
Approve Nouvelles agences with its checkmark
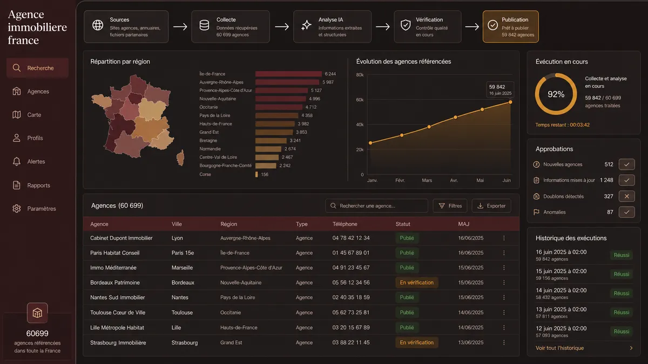click(x=626, y=164)
